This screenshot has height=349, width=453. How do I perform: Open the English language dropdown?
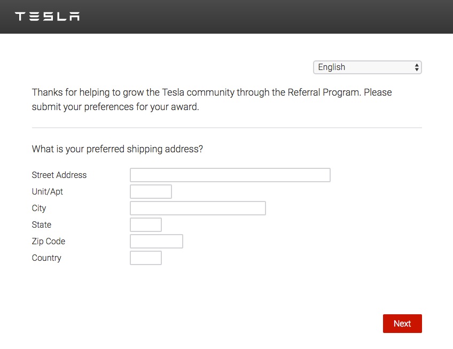click(367, 67)
